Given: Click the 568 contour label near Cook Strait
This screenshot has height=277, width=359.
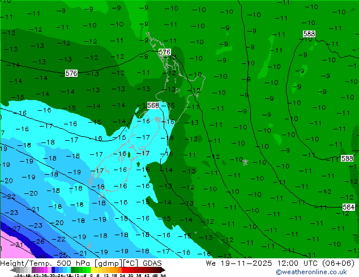Looking at the screenshot, I should (153, 105).
